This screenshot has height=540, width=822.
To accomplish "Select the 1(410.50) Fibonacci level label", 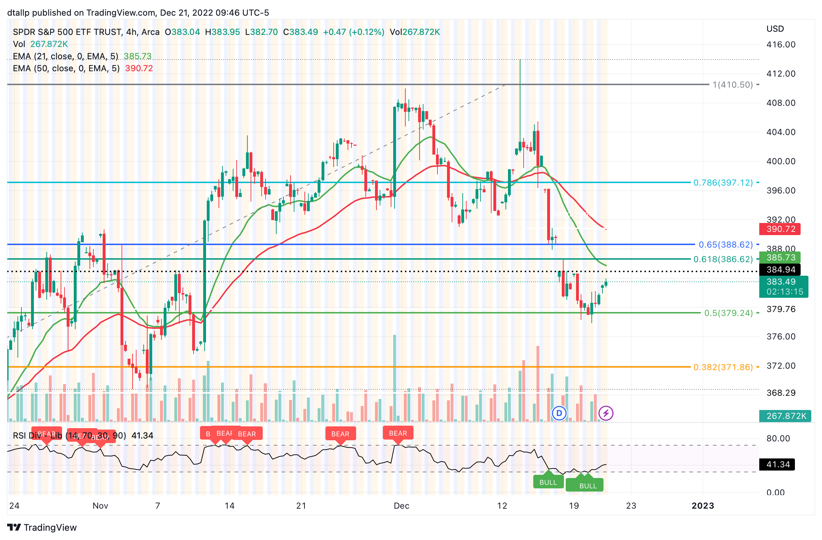I will tap(733, 85).
